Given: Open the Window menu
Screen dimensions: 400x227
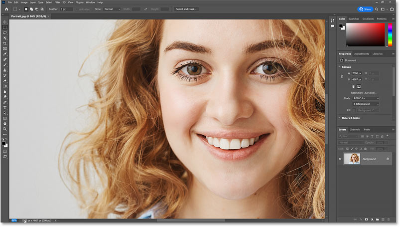Looking at the screenshot, I should click(x=90, y=2).
